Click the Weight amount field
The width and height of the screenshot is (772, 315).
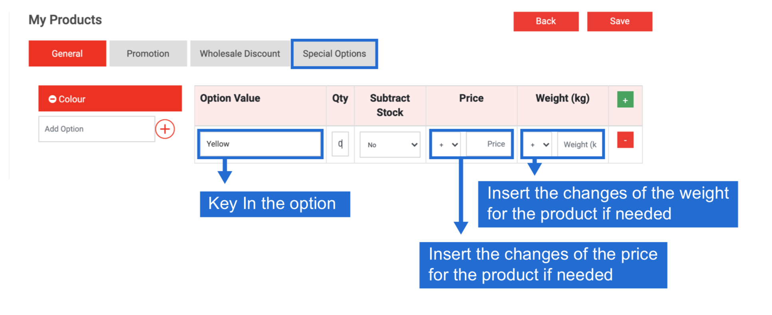click(580, 144)
